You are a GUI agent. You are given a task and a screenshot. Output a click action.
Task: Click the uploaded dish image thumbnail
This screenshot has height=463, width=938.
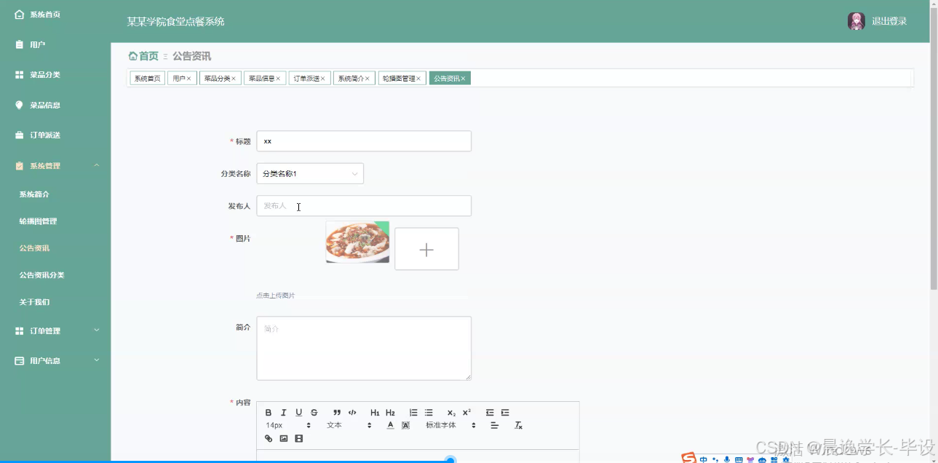[357, 242]
